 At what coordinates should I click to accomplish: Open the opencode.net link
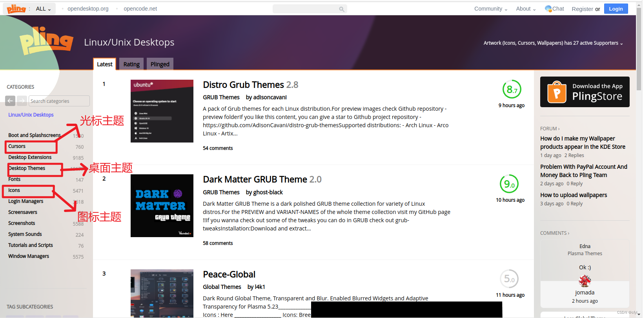[140, 9]
